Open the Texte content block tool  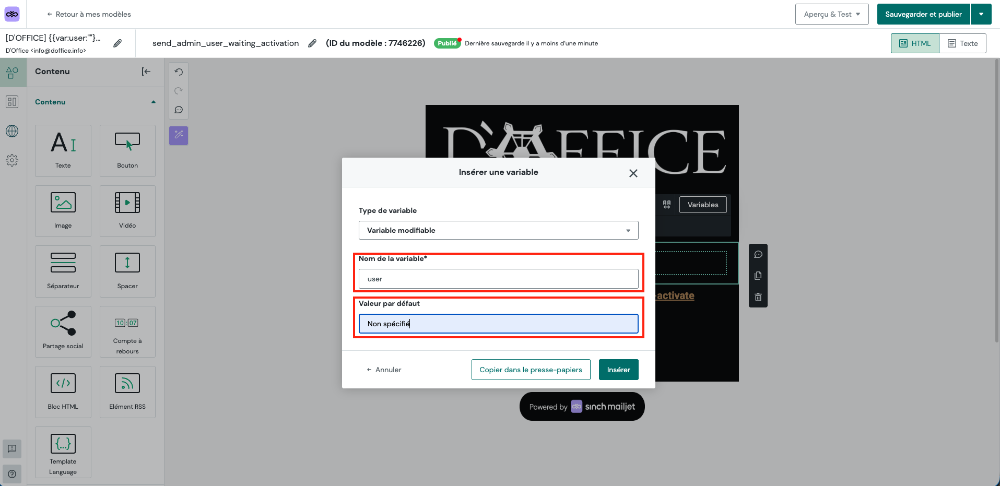[x=63, y=151]
